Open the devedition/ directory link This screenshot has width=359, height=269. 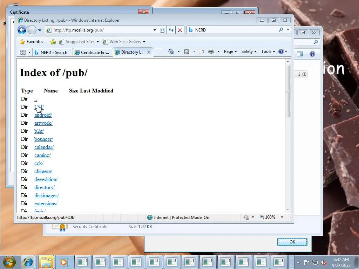coord(46,179)
